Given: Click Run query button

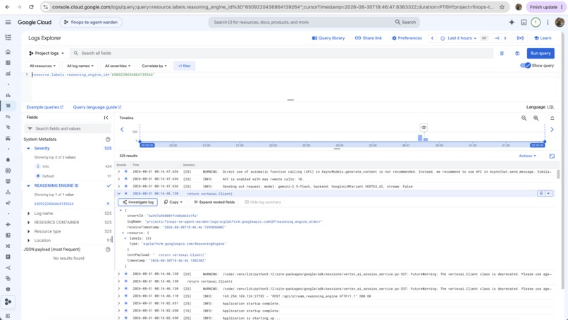Looking at the screenshot, I should 541,54.
